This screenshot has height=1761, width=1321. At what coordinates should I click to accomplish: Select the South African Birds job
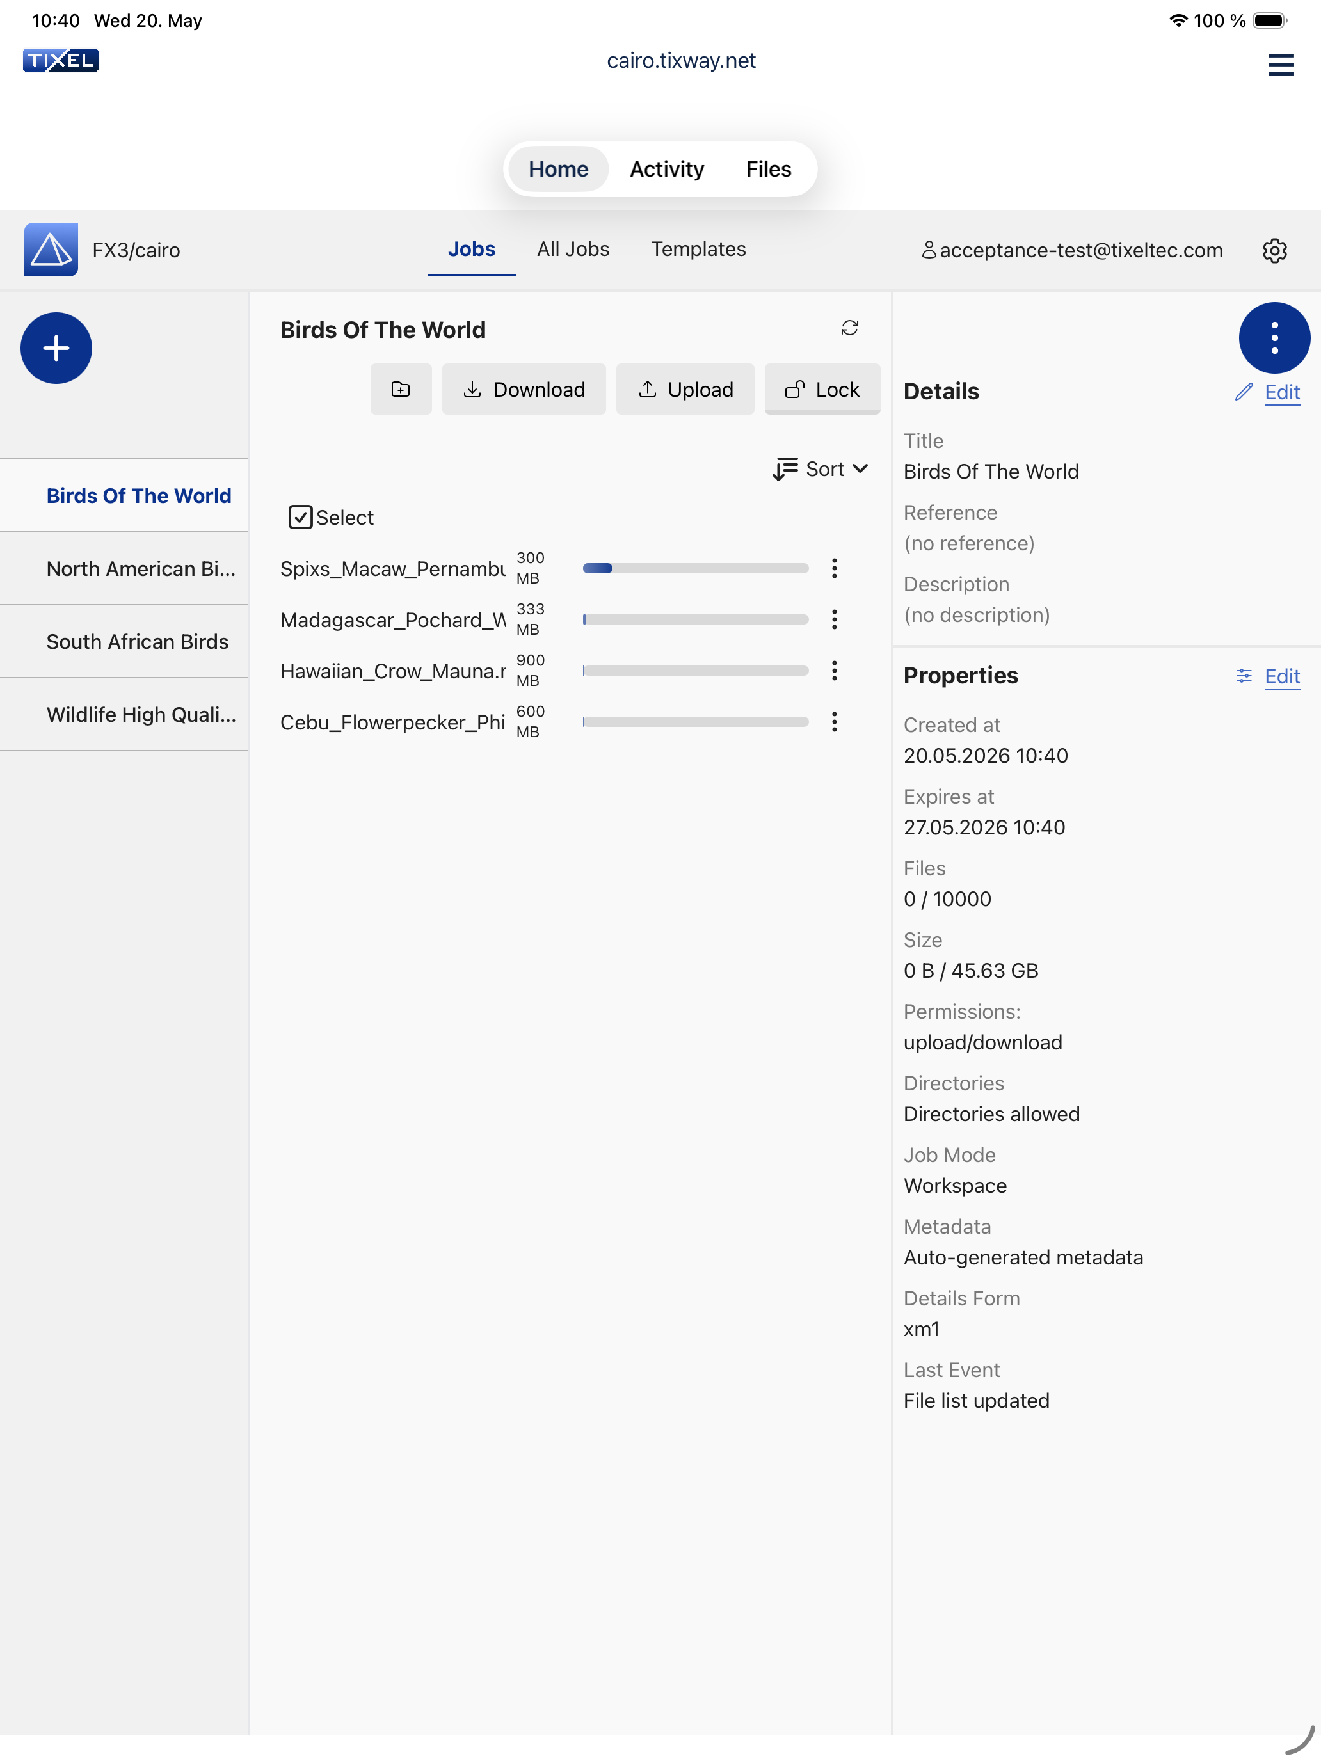tap(124, 642)
